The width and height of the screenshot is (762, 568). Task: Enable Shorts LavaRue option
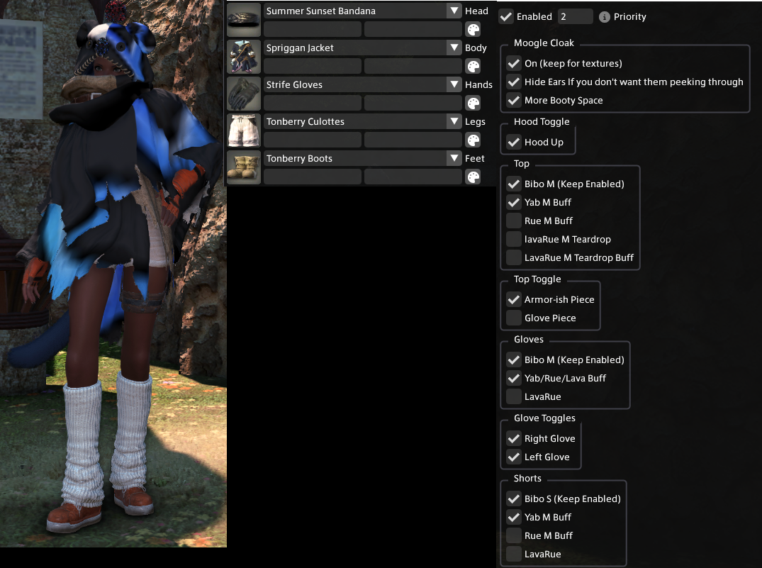[x=514, y=555]
